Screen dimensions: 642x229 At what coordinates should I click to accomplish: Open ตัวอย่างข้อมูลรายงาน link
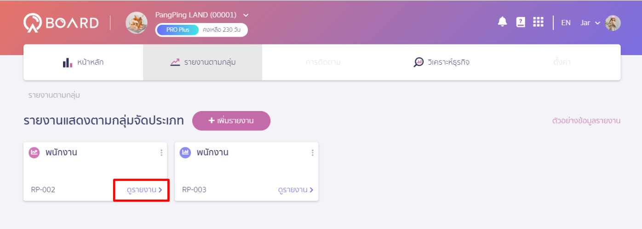tap(586, 121)
